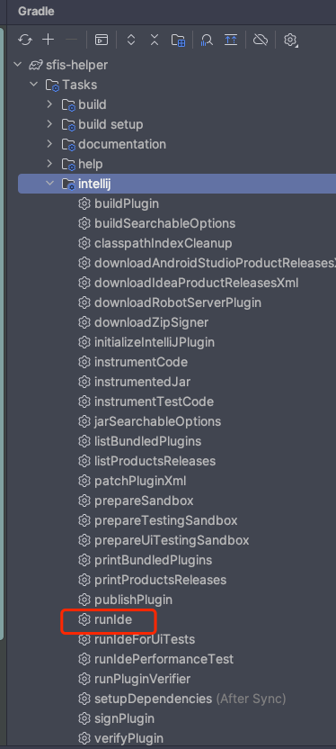The image size is (336, 749).
Task: Open the Build Tool Settings gear icon
Action: pyautogui.click(x=290, y=40)
